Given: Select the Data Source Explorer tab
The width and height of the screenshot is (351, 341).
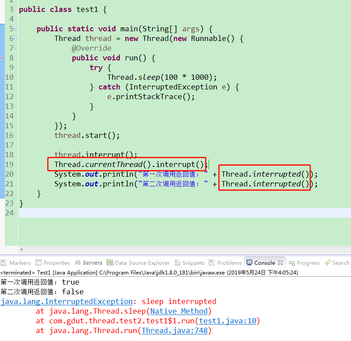Looking at the screenshot, I should pos(138,263).
